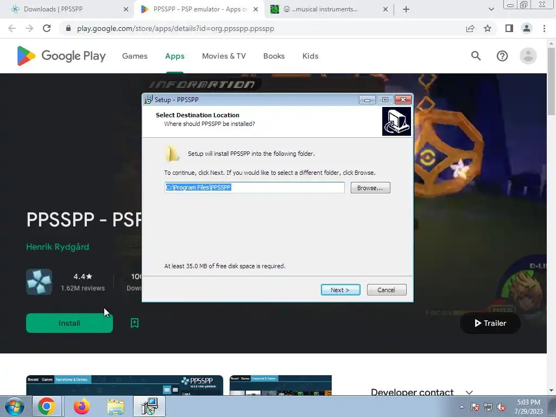556x417 pixels.
Task: Click the Chrome address bar URL
Action: tap(175, 29)
